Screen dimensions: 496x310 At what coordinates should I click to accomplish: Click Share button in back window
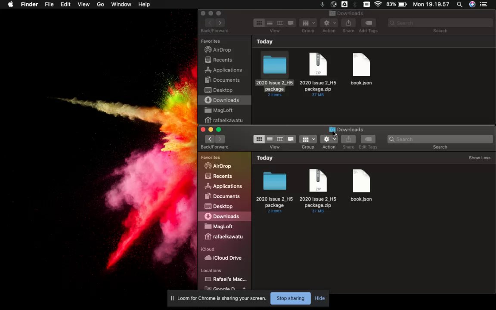[x=348, y=23]
